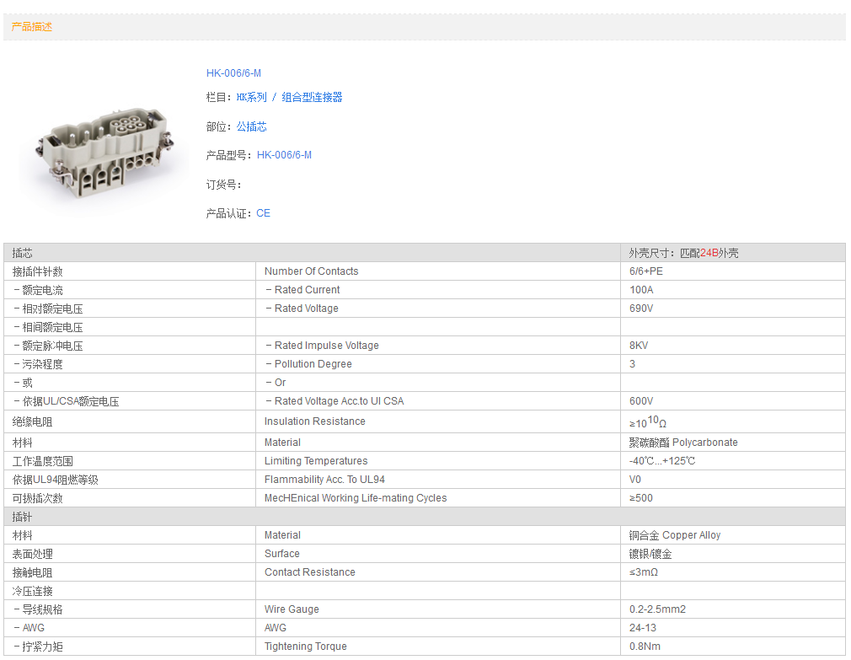Click the HK-006/6-M product title link
Image resolution: width=851 pixels, height=660 pixels.
point(233,73)
